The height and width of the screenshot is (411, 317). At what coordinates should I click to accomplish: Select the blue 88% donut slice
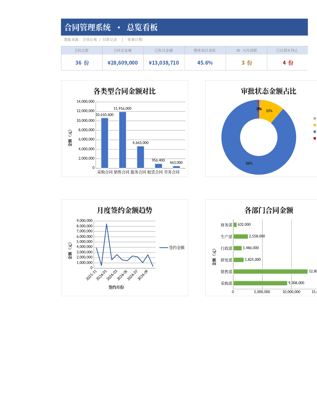[249, 163]
